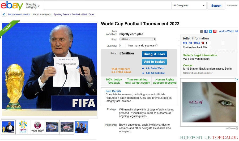Click the main search input field
Image resolution: width=239 pixels, height=141 pixels.
coord(107,6)
